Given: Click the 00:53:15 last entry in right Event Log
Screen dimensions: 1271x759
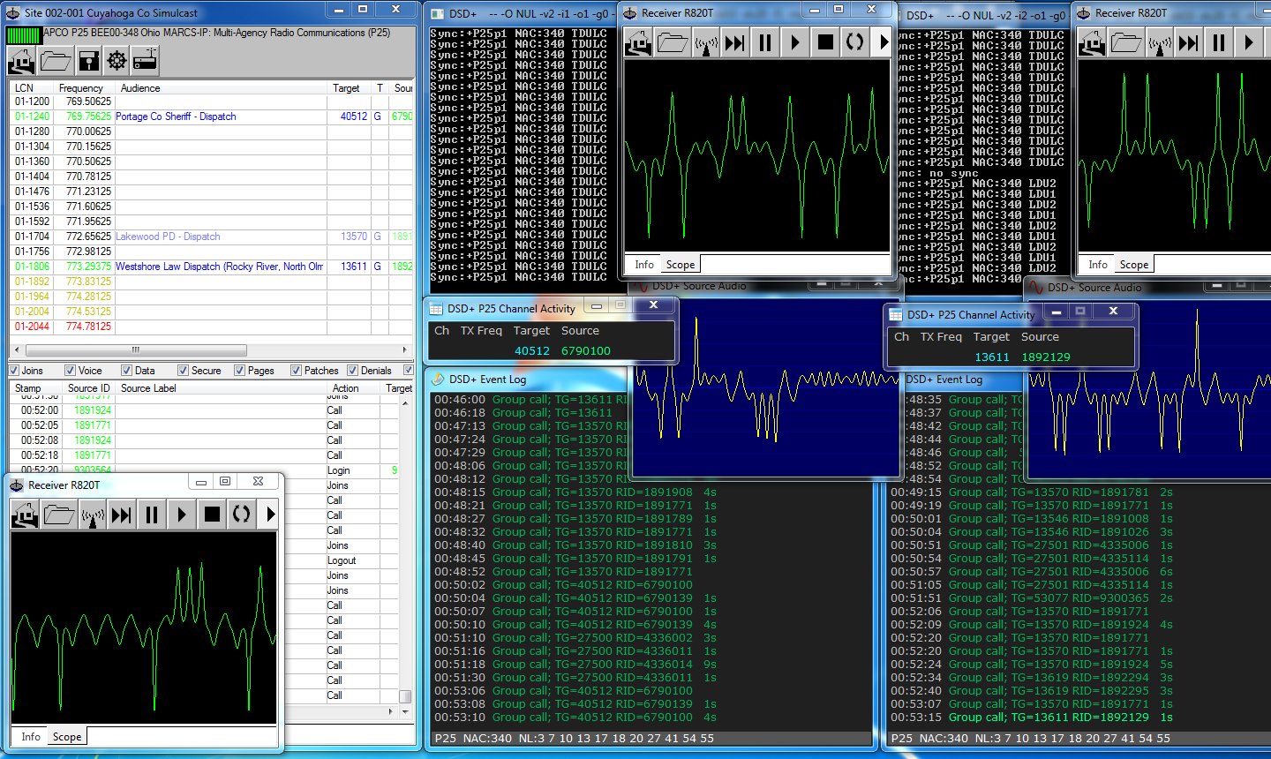Looking at the screenshot, I should 1031,718.
